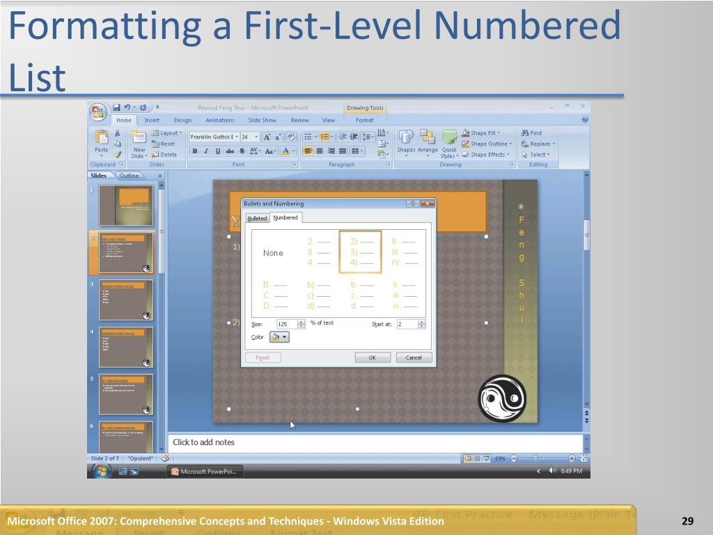Open the Animations ribbon tab

click(x=220, y=120)
